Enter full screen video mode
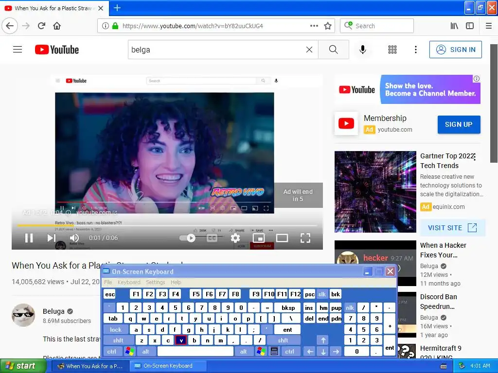This screenshot has height=373, width=498. pyautogui.click(x=305, y=238)
